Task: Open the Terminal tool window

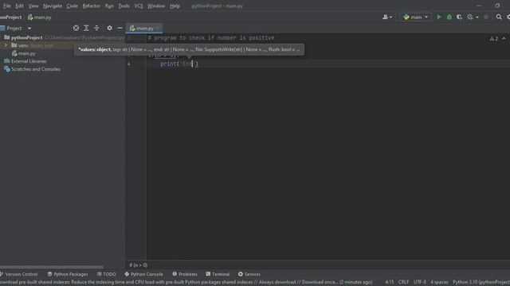Action: click(218, 274)
